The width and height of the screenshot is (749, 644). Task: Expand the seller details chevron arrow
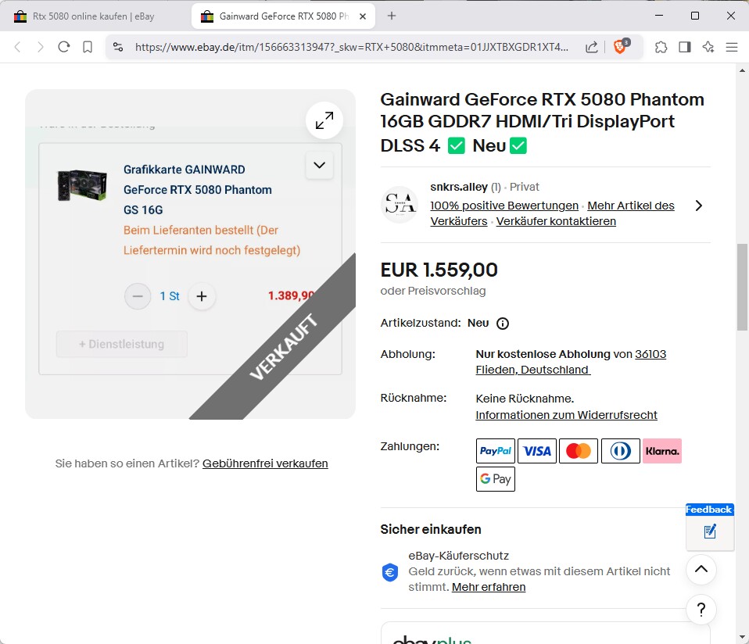point(699,206)
